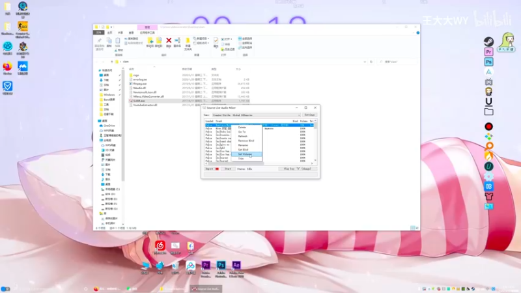
Task: Click the Firefox desktop icon
Action: tap(7, 67)
